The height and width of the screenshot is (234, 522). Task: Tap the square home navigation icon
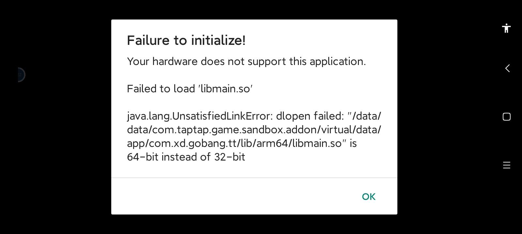click(506, 117)
